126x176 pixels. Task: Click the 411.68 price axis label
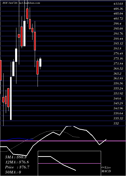coord(118,4)
